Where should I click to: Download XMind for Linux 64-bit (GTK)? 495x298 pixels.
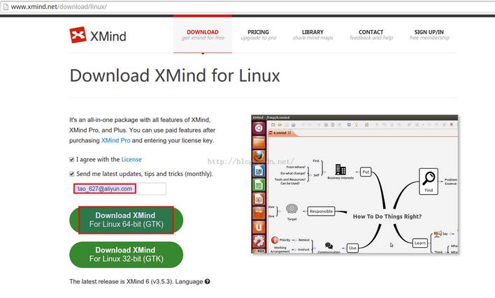coord(127,220)
